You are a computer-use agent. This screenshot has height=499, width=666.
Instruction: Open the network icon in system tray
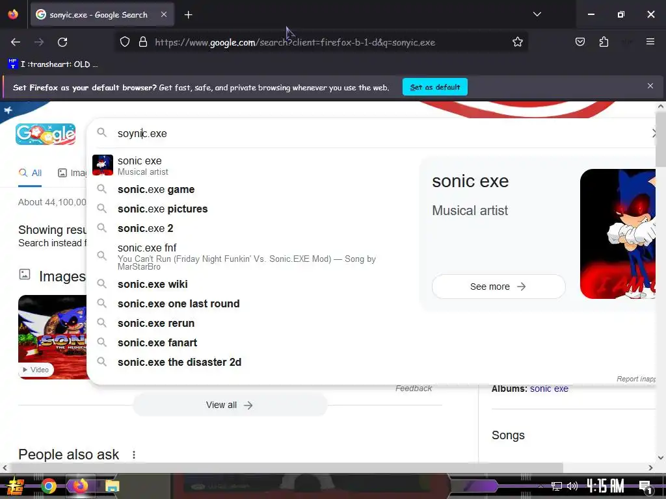557,486
